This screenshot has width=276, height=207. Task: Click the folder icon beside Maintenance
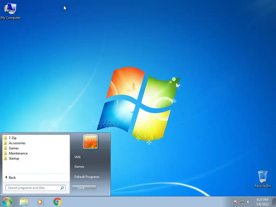5,153
